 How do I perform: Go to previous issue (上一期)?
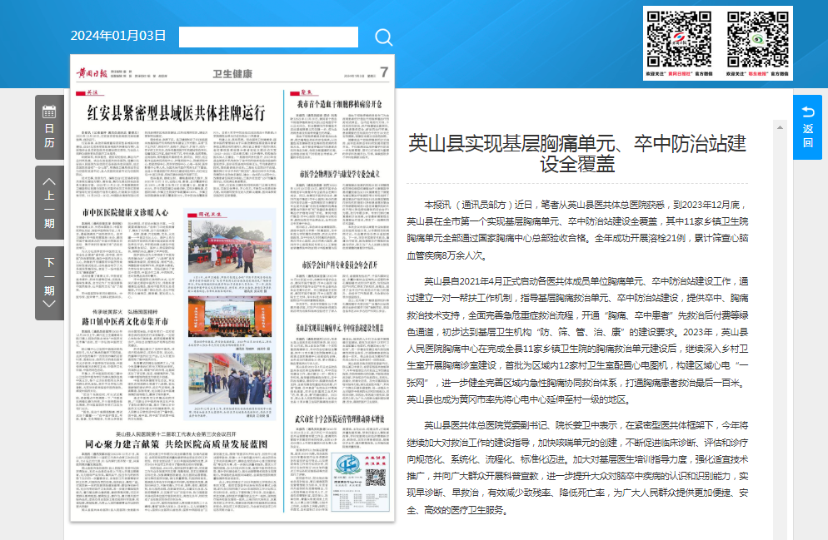pos(49,201)
